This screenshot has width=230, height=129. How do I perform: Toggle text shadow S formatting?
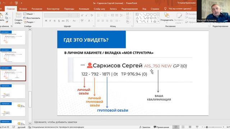click(x=59, y=21)
